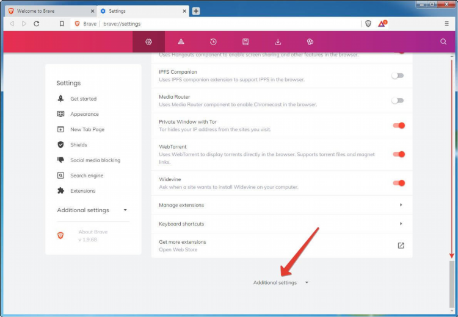
Task: Turn off the WebTorrent toggle
Action: click(x=399, y=154)
